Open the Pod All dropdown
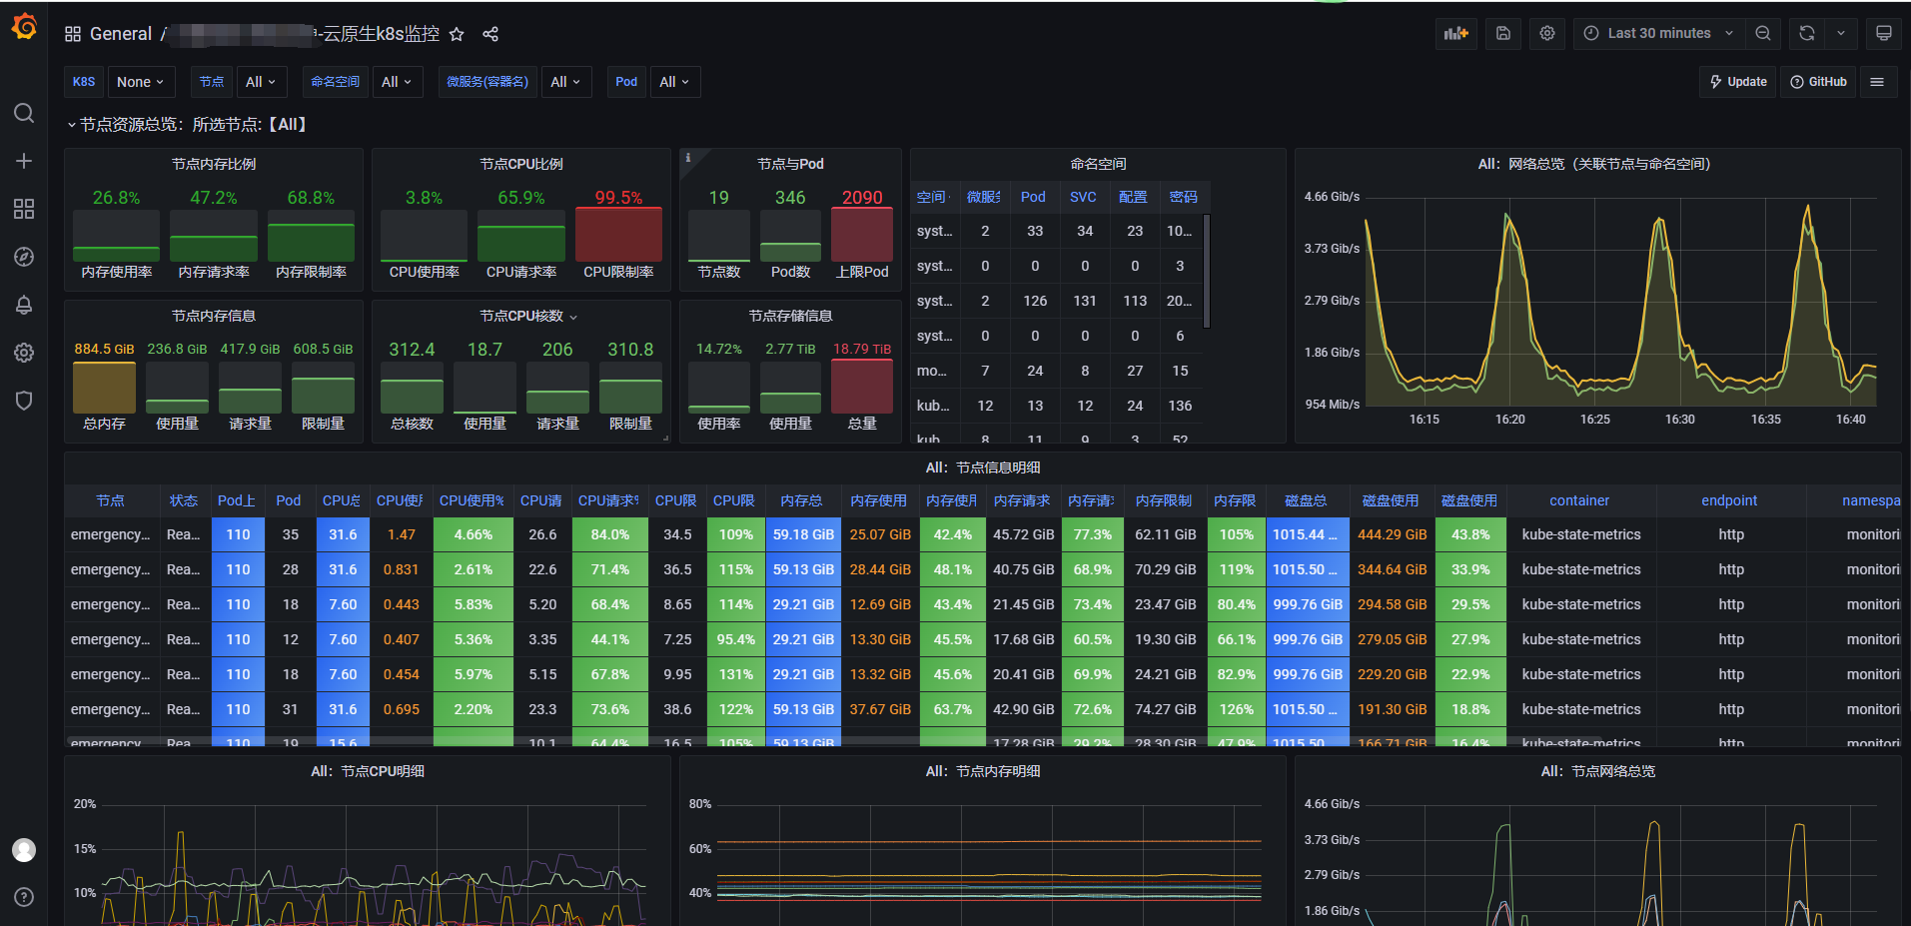Image resolution: width=1911 pixels, height=926 pixels. [x=675, y=82]
